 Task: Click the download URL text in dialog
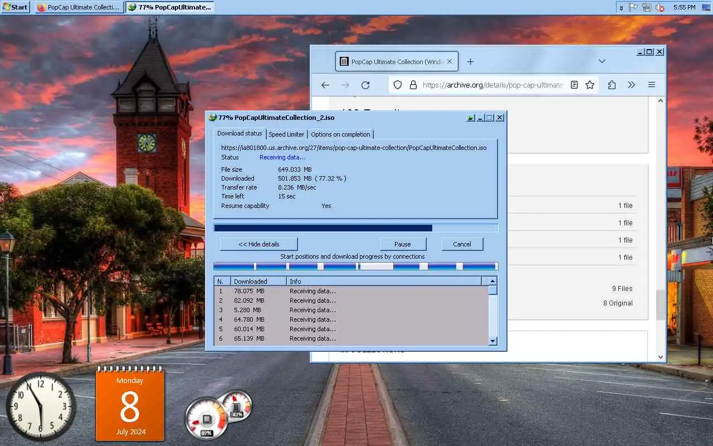pos(354,148)
